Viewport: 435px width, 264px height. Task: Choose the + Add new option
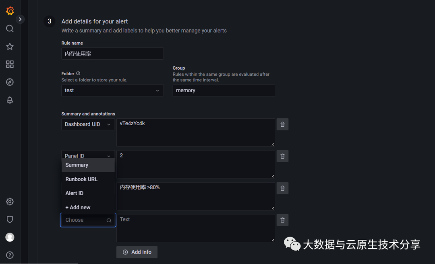click(78, 207)
